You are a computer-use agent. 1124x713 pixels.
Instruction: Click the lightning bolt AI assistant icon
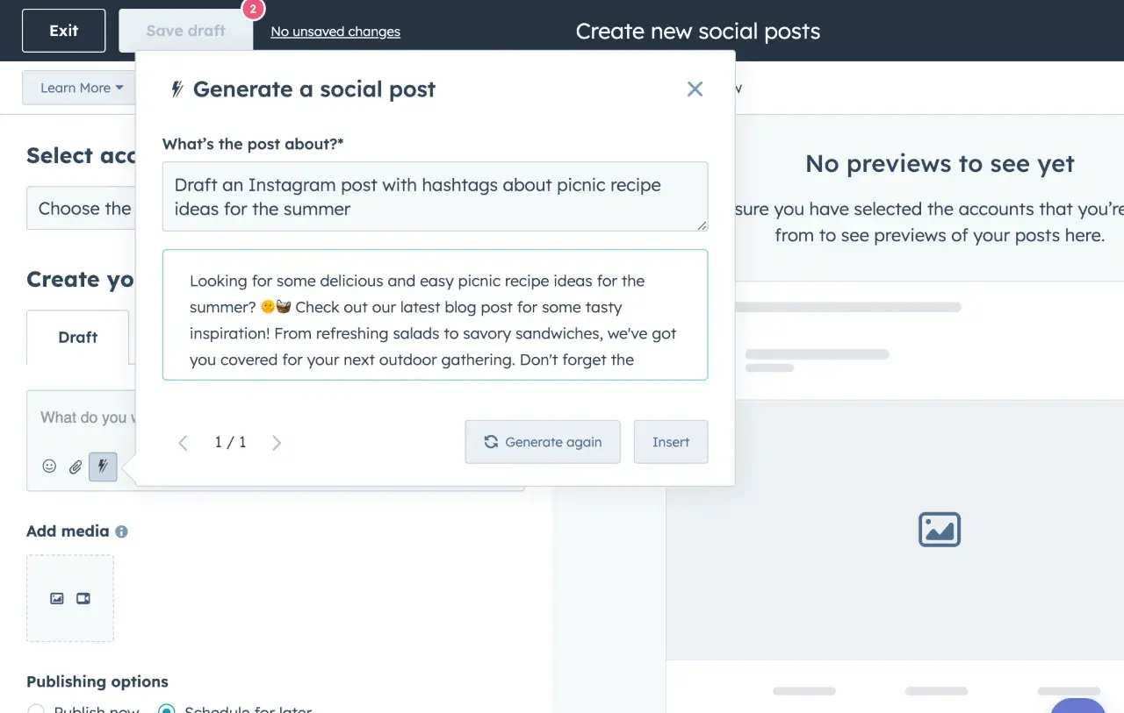pyautogui.click(x=103, y=467)
